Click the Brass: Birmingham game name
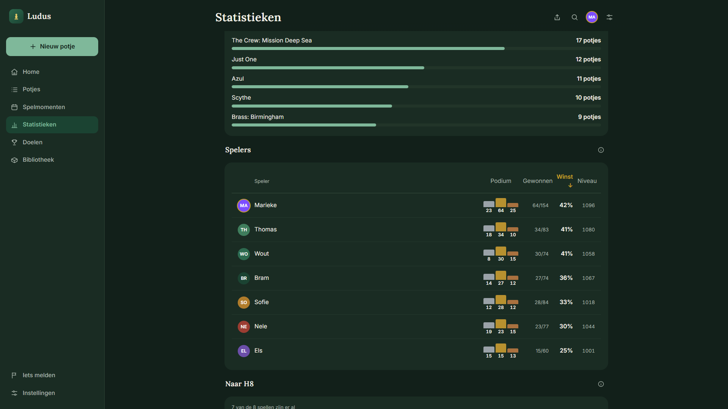The width and height of the screenshot is (728, 409). coord(257,117)
